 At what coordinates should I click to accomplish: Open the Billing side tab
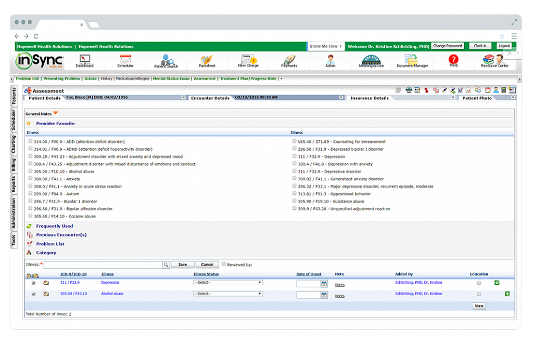tap(14, 165)
